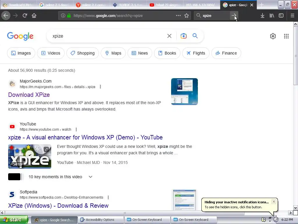Switch to News results
The height and width of the screenshot is (224, 298).
(140, 53)
